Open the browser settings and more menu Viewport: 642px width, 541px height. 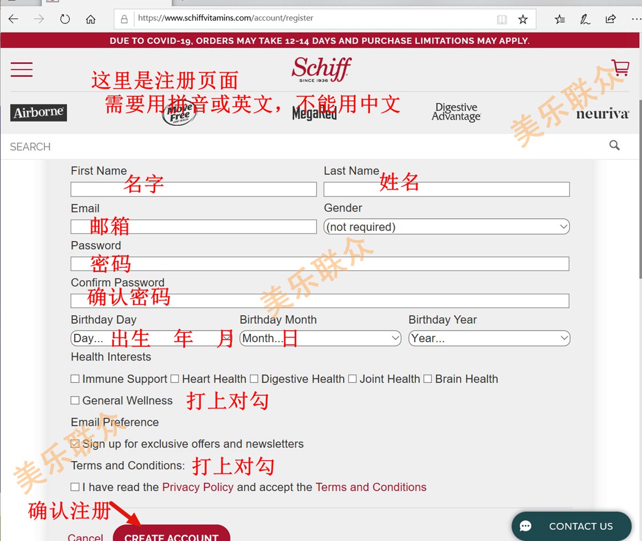tap(636, 19)
